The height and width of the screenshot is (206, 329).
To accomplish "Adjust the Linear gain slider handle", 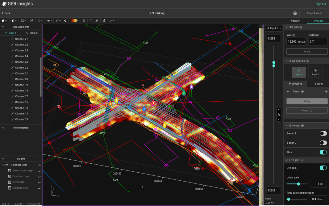I will (x=298, y=184).
